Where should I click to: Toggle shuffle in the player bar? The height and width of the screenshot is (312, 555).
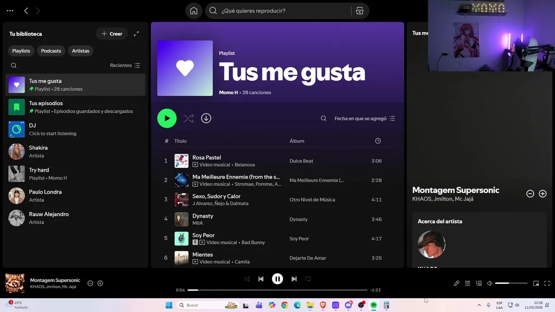tap(247, 279)
